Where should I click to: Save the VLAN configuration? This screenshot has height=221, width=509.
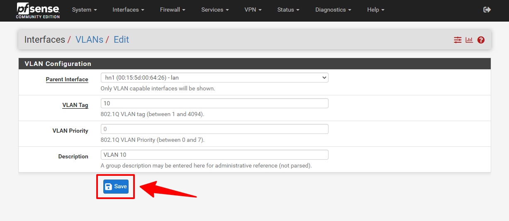click(x=116, y=187)
